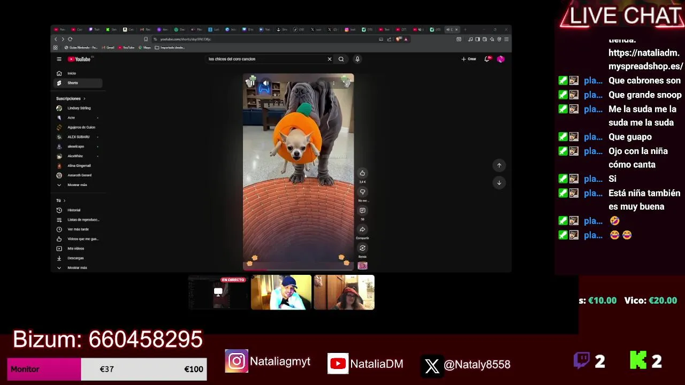The height and width of the screenshot is (385, 685).
Task: Select the blue-cap man webcam thumbnail
Action: tap(281, 292)
